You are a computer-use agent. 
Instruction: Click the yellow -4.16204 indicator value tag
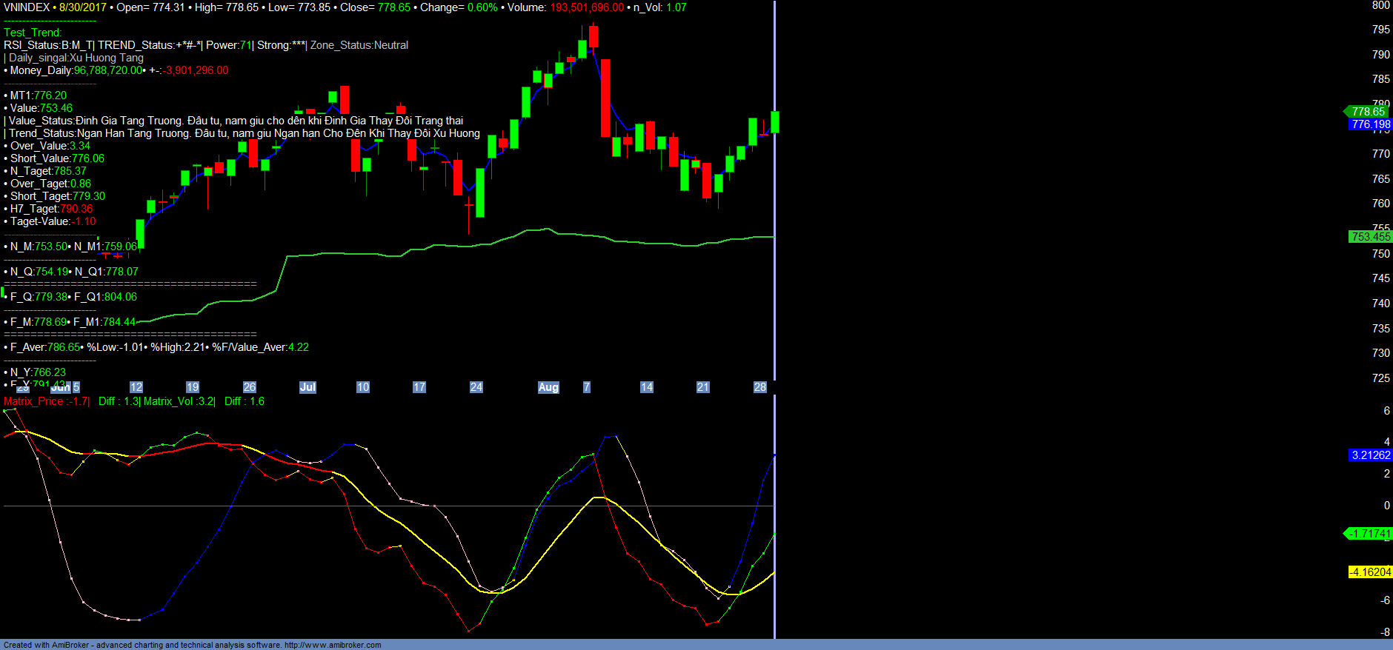coord(1369,572)
